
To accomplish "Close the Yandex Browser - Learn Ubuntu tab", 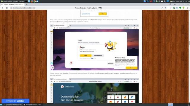I will (23, 4).
